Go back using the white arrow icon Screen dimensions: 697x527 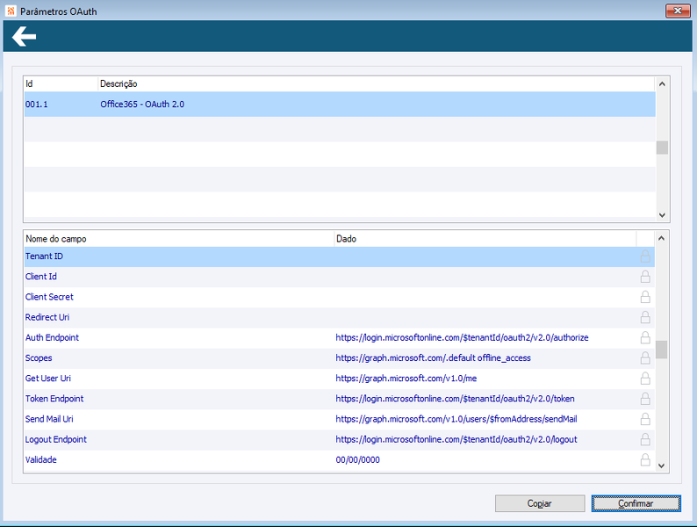(x=24, y=36)
